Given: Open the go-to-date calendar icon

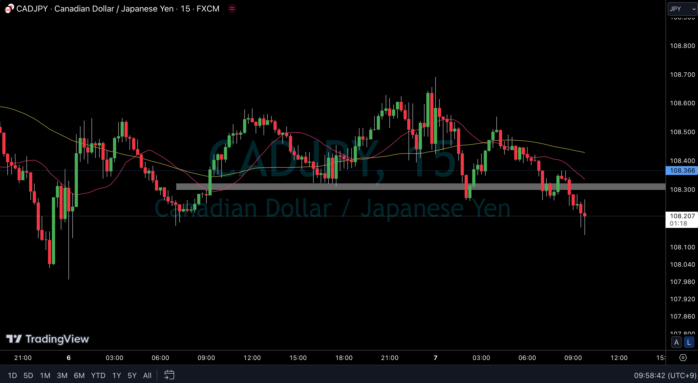Looking at the screenshot, I should (x=169, y=375).
